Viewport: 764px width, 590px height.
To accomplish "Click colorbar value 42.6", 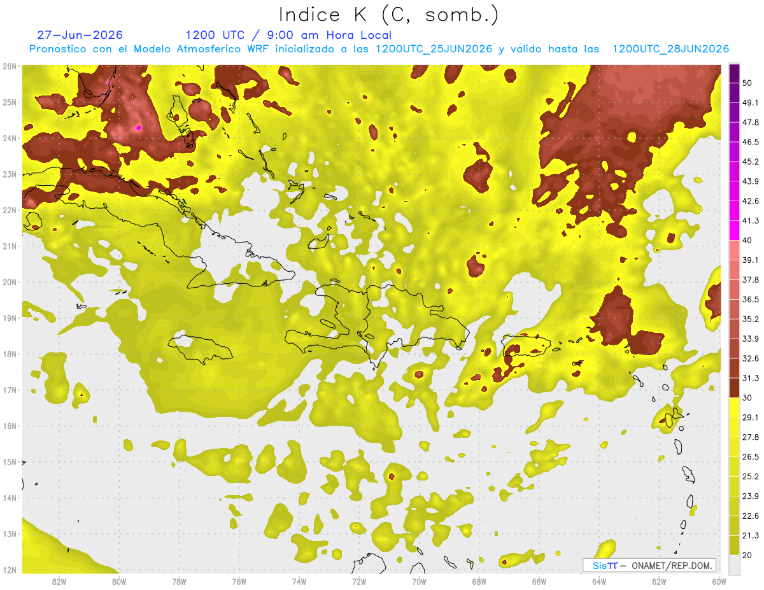I will coord(751,201).
